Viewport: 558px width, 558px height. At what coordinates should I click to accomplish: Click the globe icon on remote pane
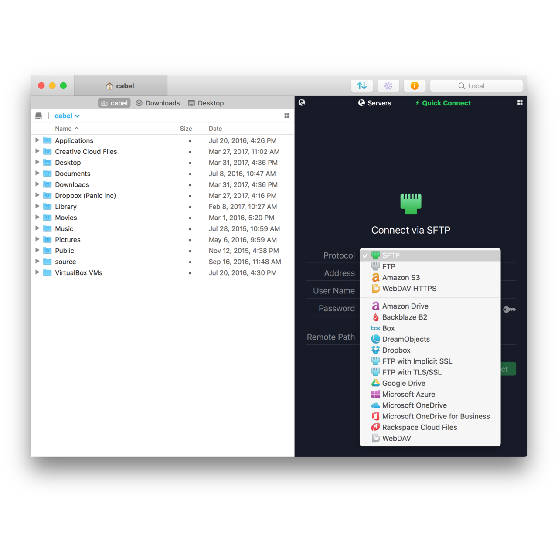302,102
